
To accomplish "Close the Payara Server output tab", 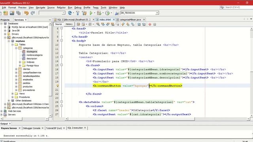I will tap(19, 128).
